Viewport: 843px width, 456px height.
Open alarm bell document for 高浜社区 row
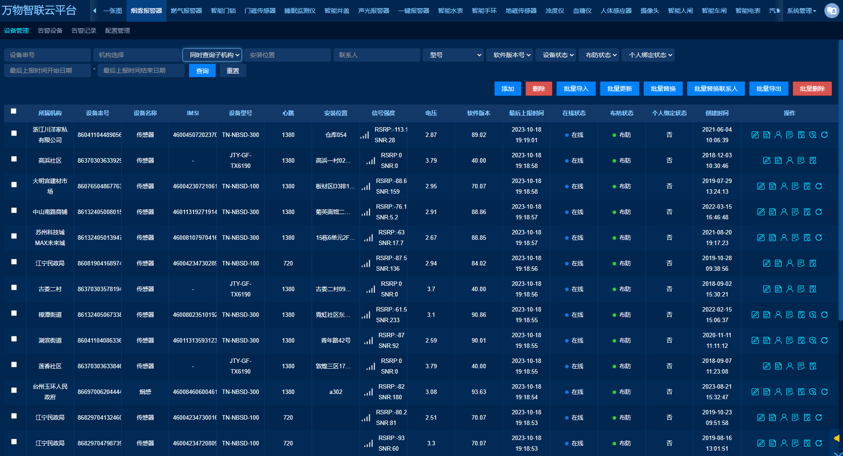(x=813, y=160)
